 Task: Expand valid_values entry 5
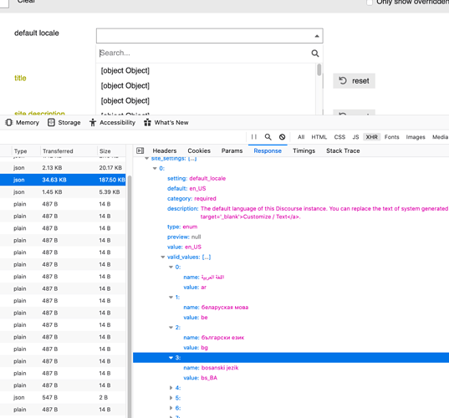(x=171, y=398)
